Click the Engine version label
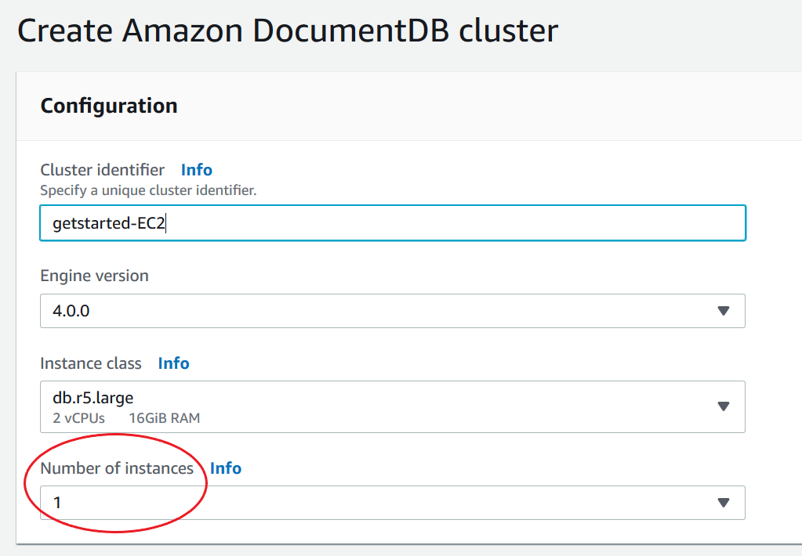The width and height of the screenshot is (802, 556). tap(93, 276)
